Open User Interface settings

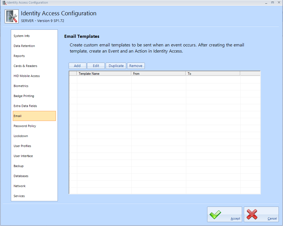(x=34, y=156)
